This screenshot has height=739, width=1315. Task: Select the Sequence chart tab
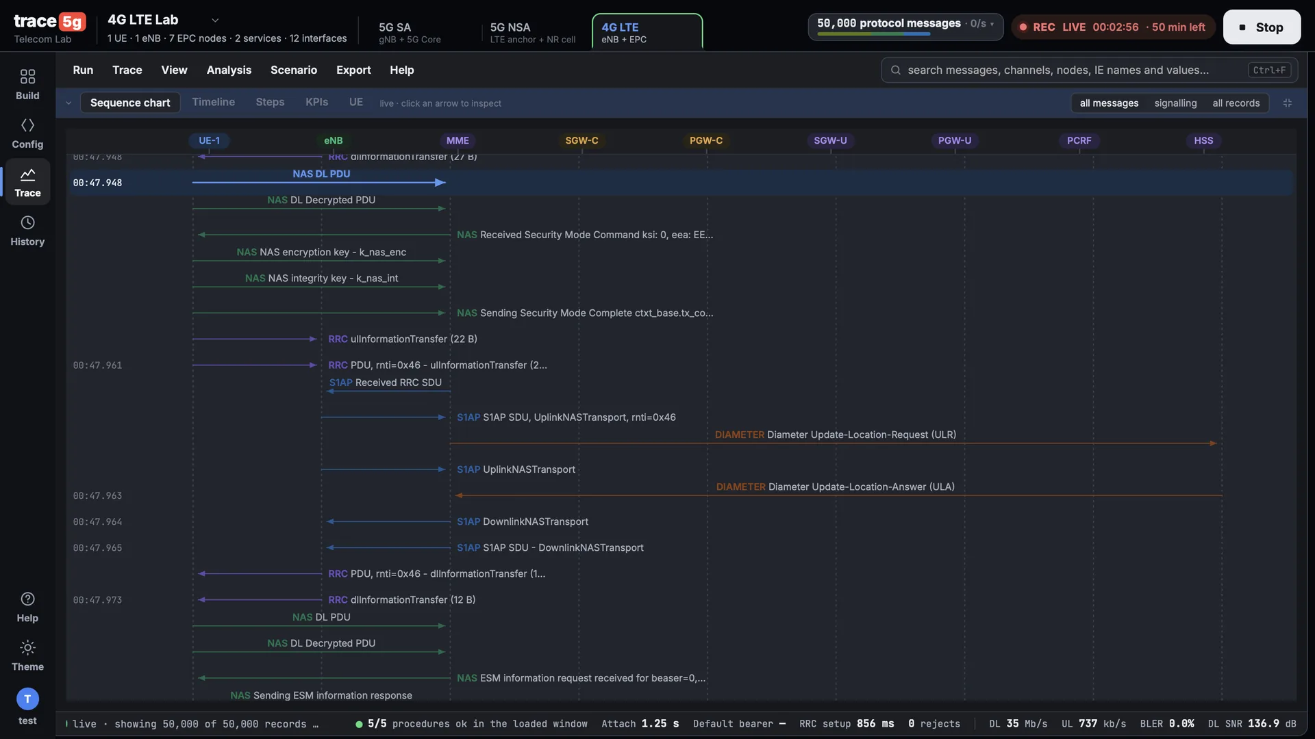(130, 103)
